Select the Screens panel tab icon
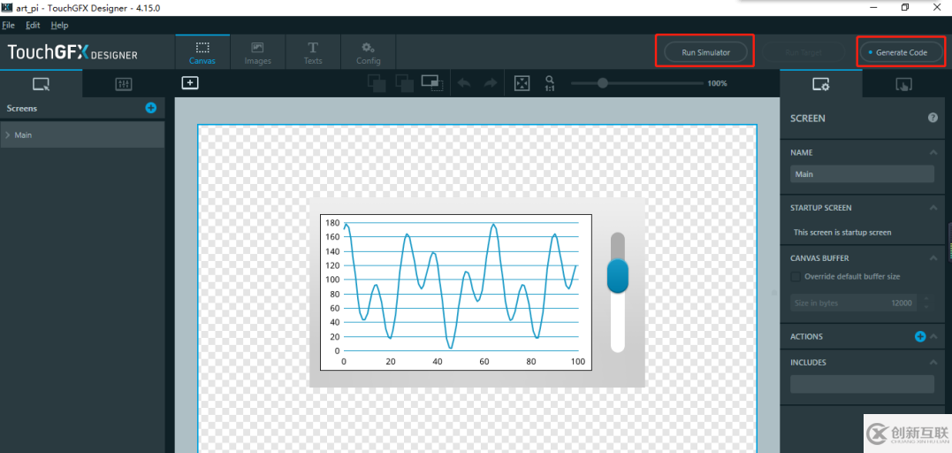 point(42,85)
